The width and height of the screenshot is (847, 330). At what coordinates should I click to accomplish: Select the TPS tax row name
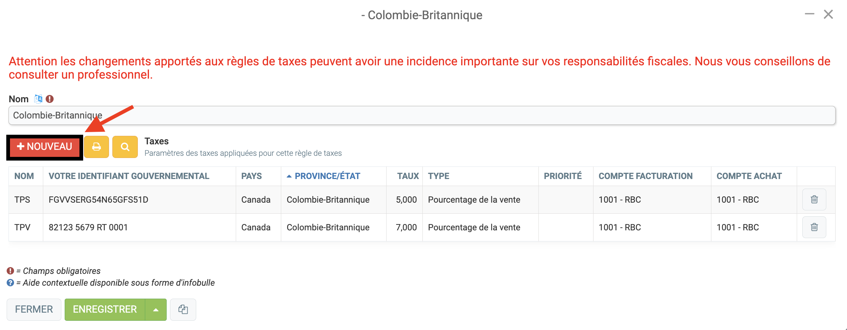[22, 200]
